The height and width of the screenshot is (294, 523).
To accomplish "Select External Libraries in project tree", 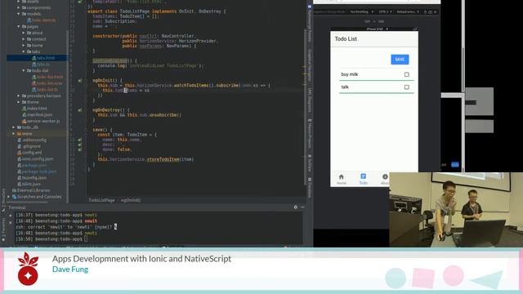I will coord(31,190).
